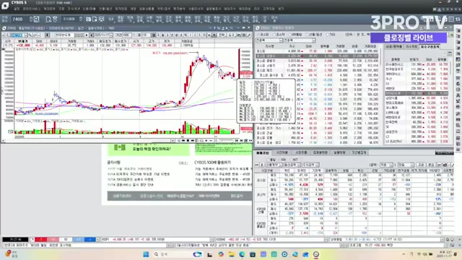Open the 선물/옵션 menu

coord(105,9)
